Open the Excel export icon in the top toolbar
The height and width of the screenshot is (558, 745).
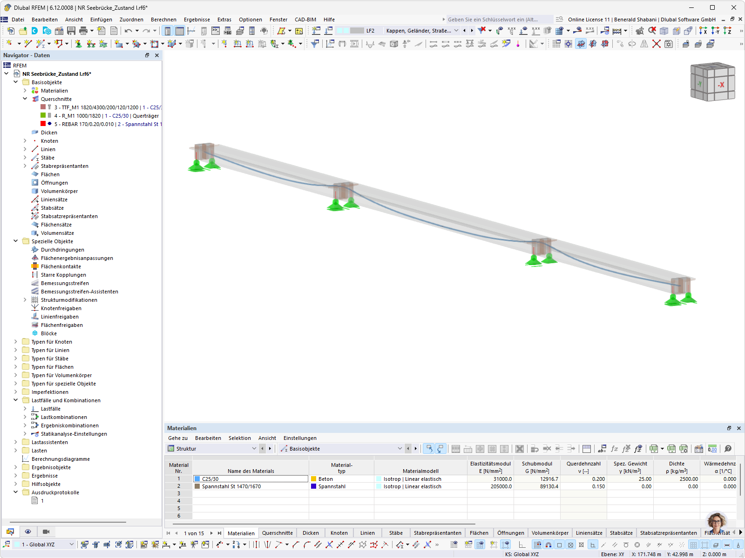653,449
